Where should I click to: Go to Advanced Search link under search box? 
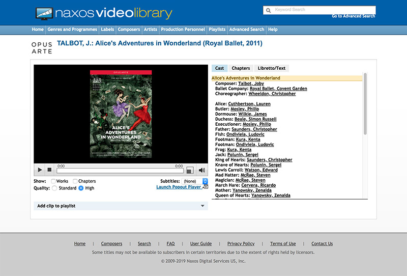point(353,16)
